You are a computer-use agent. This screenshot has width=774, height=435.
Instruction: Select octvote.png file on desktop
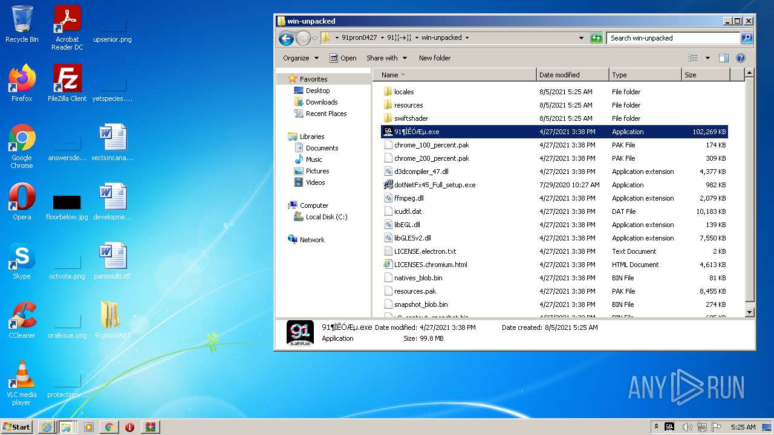[67, 266]
